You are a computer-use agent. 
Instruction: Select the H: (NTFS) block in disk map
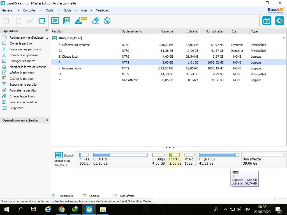point(219,159)
